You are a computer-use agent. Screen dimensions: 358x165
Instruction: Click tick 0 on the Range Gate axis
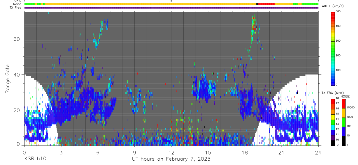click(18, 144)
